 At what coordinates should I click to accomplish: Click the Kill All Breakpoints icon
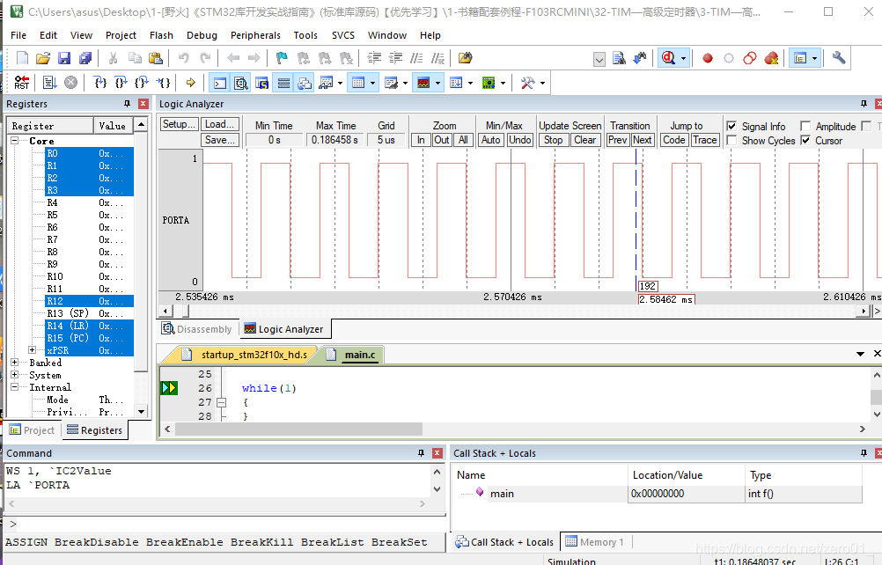pos(772,58)
